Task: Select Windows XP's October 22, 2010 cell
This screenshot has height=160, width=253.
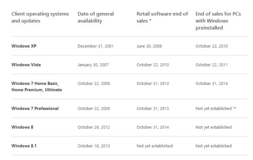Action: 211,46
